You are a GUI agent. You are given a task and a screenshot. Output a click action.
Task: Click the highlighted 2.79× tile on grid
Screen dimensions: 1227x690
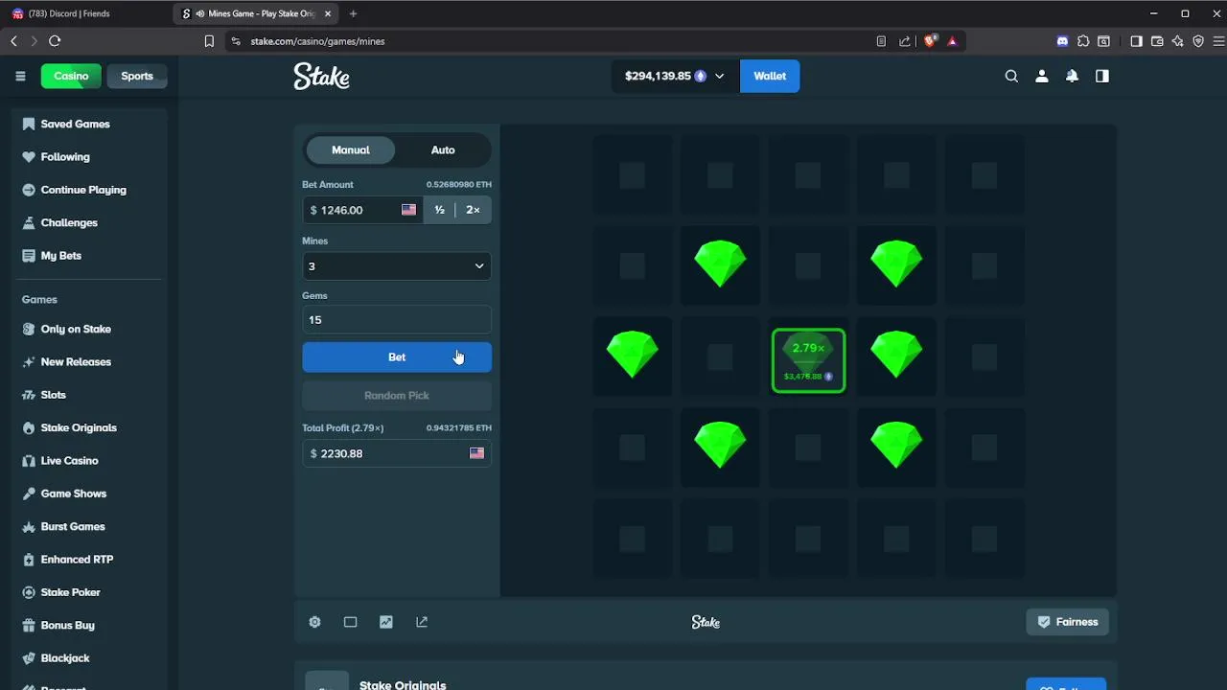808,360
